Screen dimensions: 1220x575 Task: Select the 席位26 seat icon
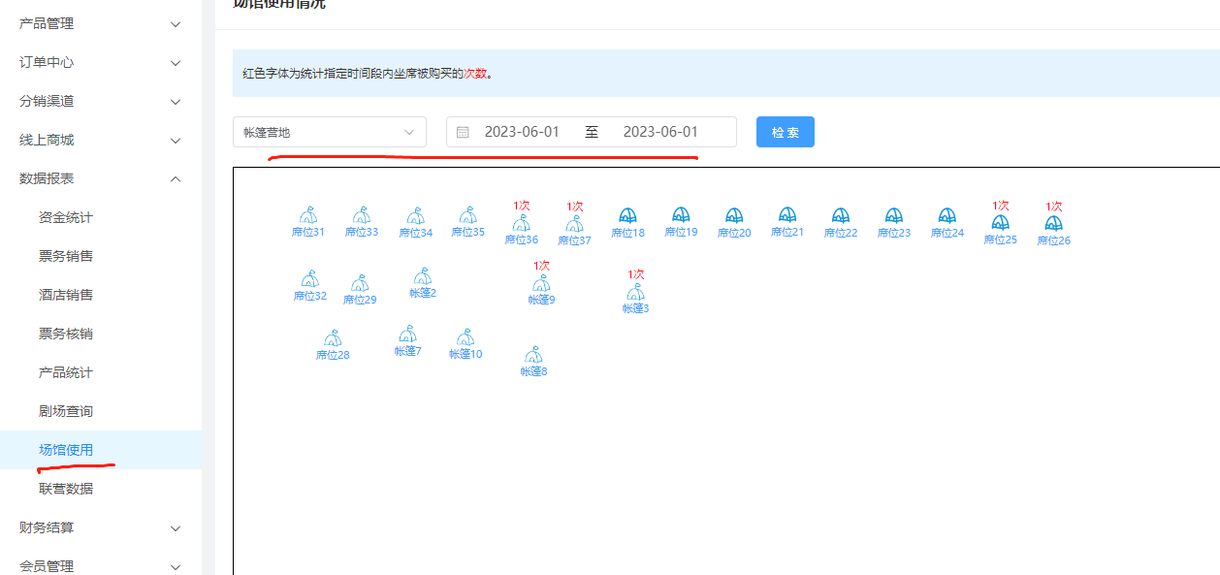(1053, 223)
